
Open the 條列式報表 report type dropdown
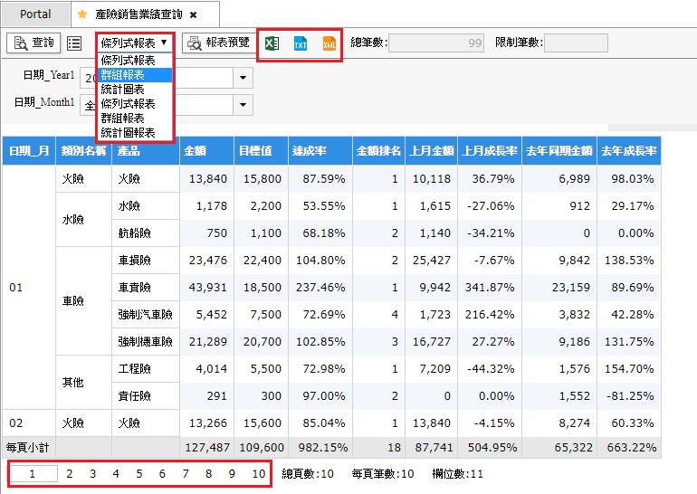tap(134, 43)
